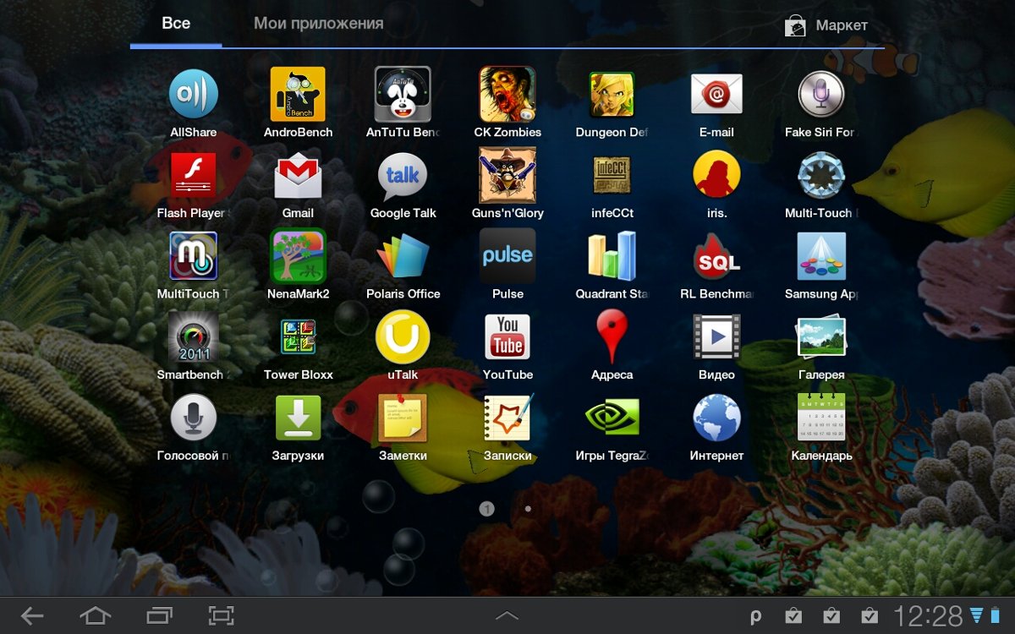Tap the screenshot capture button
The height and width of the screenshot is (634, 1015).
point(222,616)
